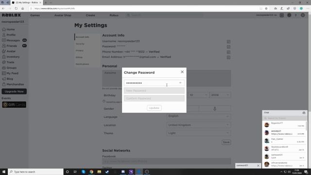Open Cortana circle on taskbar
The width and height of the screenshot is (311, 175).
pos(67,172)
